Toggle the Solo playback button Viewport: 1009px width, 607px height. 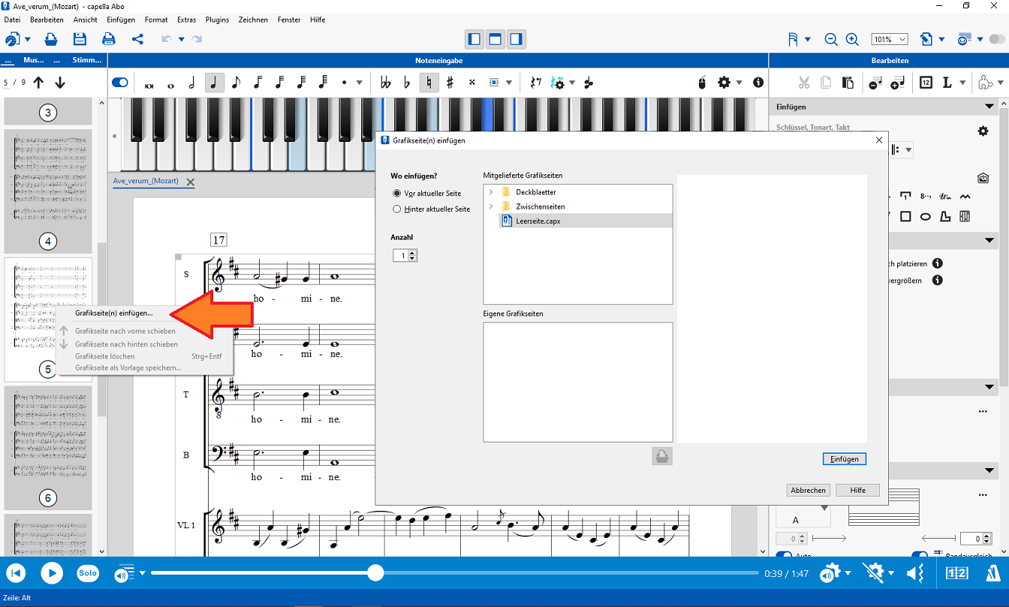point(88,573)
